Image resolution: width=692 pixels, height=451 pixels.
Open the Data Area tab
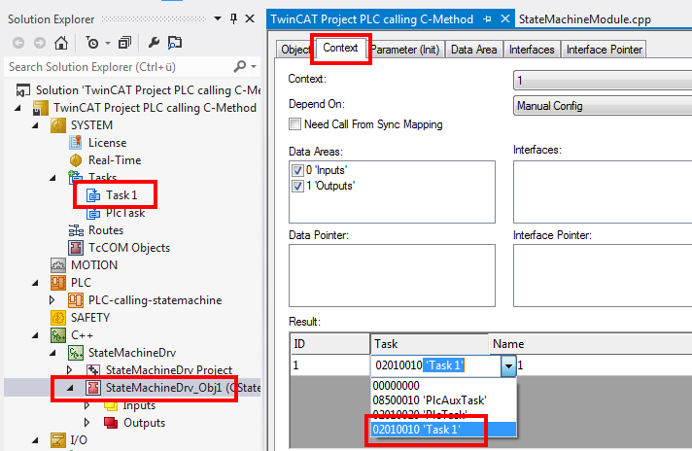473,50
